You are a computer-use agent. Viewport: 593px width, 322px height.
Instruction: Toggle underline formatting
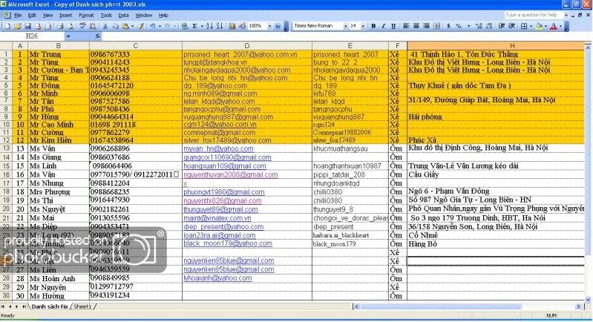pyautogui.click(x=393, y=26)
